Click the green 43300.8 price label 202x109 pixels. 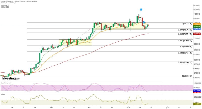click(197, 26)
